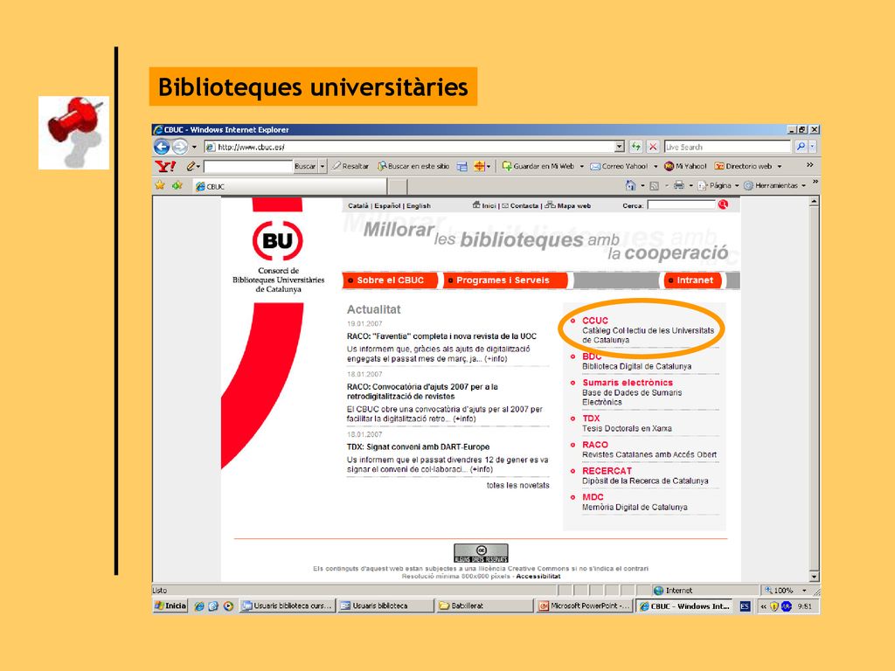Select the CBUC browser tab
Screen dimensions: 895x671
[288, 186]
